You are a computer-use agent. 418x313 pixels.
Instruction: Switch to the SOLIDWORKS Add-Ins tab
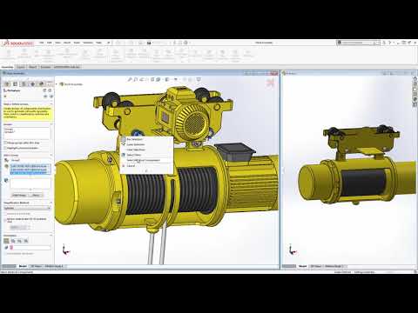tap(67, 67)
